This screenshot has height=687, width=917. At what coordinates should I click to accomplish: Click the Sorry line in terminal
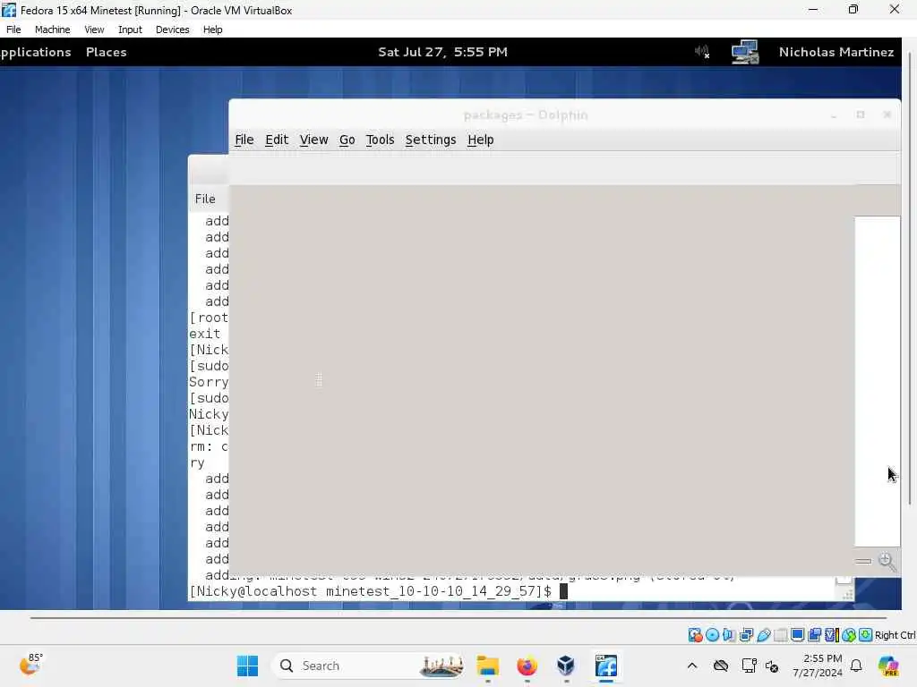click(x=209, y=382)
